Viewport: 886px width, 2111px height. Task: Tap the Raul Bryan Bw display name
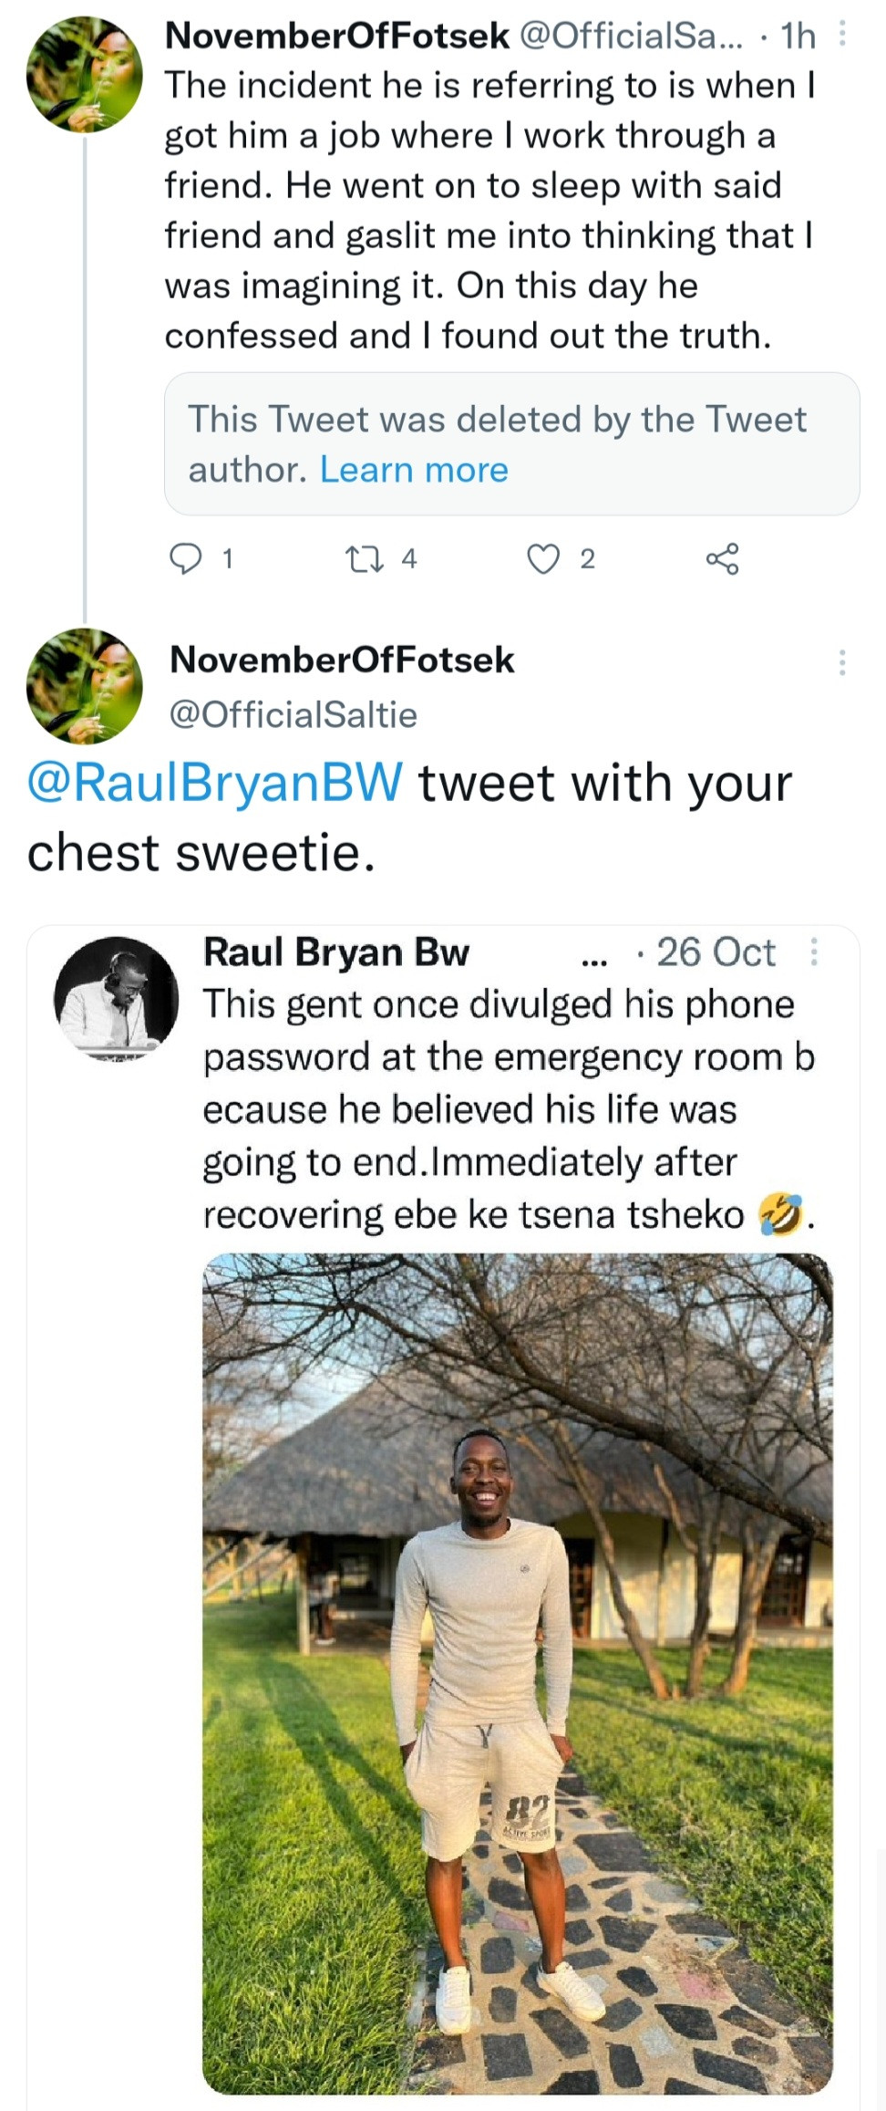click(335, 952)
